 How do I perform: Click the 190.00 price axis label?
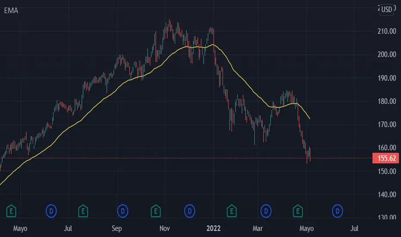click(387, 78)
